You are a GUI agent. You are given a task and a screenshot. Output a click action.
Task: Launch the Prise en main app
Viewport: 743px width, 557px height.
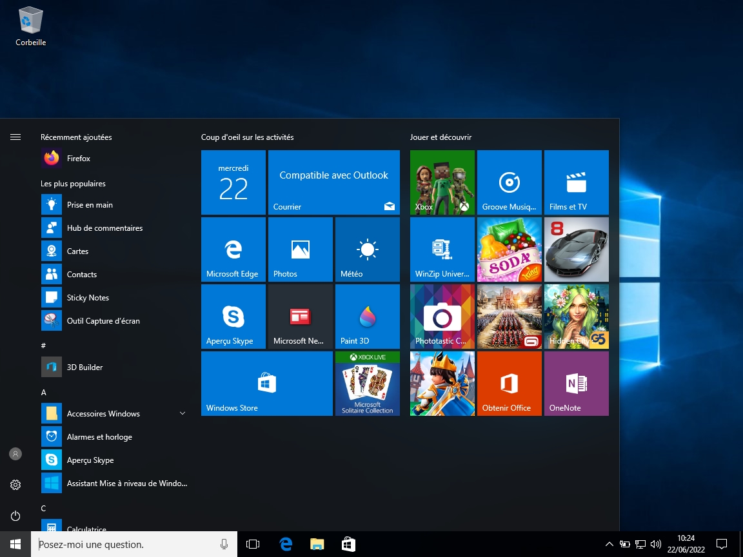[114, 204]
